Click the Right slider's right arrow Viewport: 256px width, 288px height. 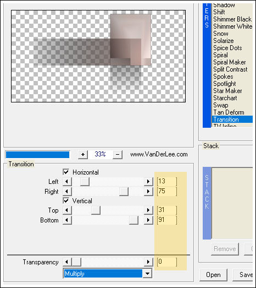148,192
